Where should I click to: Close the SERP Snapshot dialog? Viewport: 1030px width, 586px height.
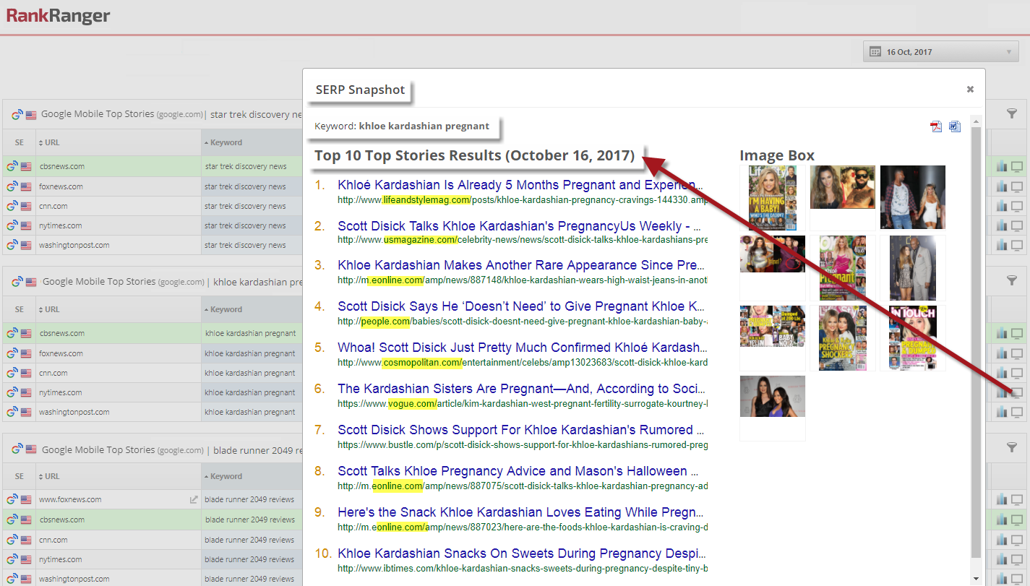tap(970, 90)
